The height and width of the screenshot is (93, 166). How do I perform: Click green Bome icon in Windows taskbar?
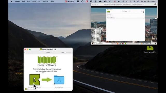(x=126, y=44)
